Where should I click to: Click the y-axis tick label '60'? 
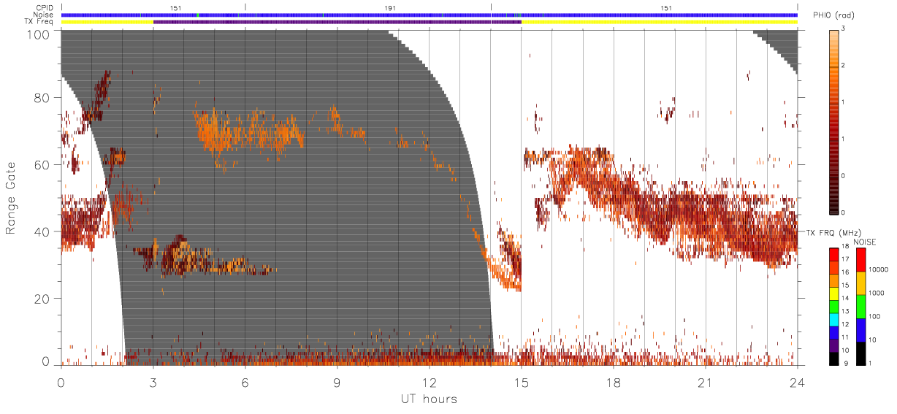(x=41, y=164)
